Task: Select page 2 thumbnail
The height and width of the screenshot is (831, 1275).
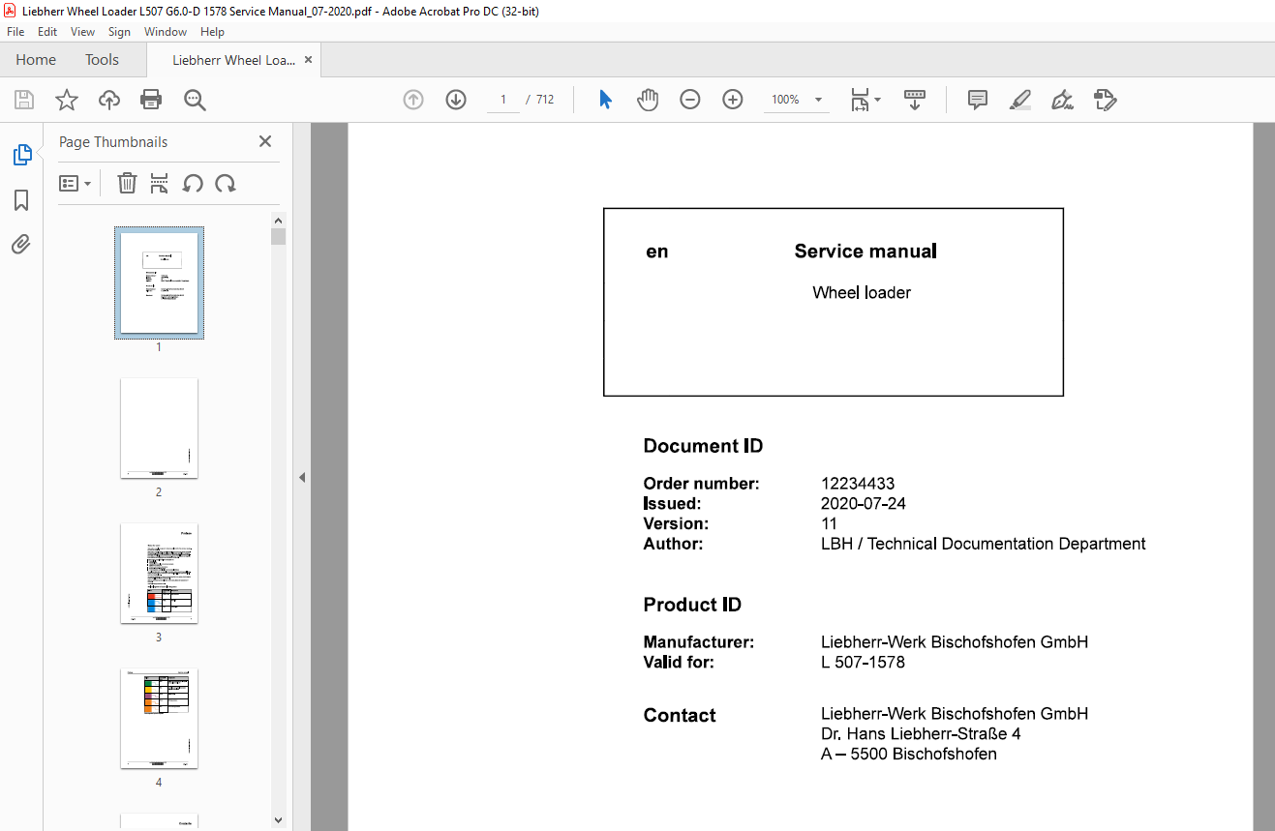Action: 159,428
